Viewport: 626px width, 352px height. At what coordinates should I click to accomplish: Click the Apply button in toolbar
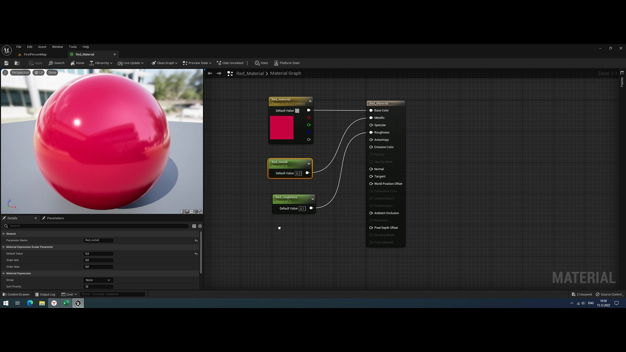point(36,63)
